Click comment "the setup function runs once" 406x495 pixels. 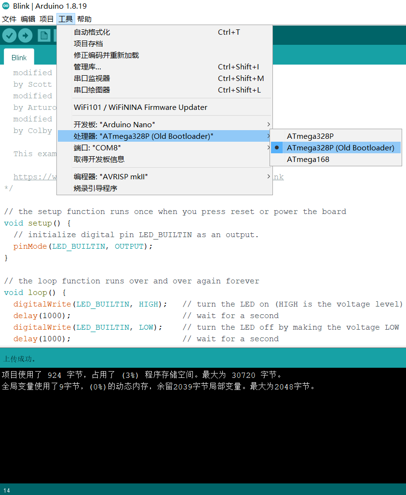175,212
